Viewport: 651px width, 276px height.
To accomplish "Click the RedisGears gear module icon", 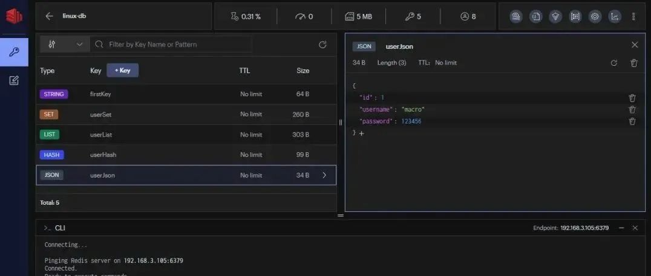I will click(595, 16).
